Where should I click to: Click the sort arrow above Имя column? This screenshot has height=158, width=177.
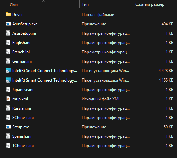tap(43, 1)
